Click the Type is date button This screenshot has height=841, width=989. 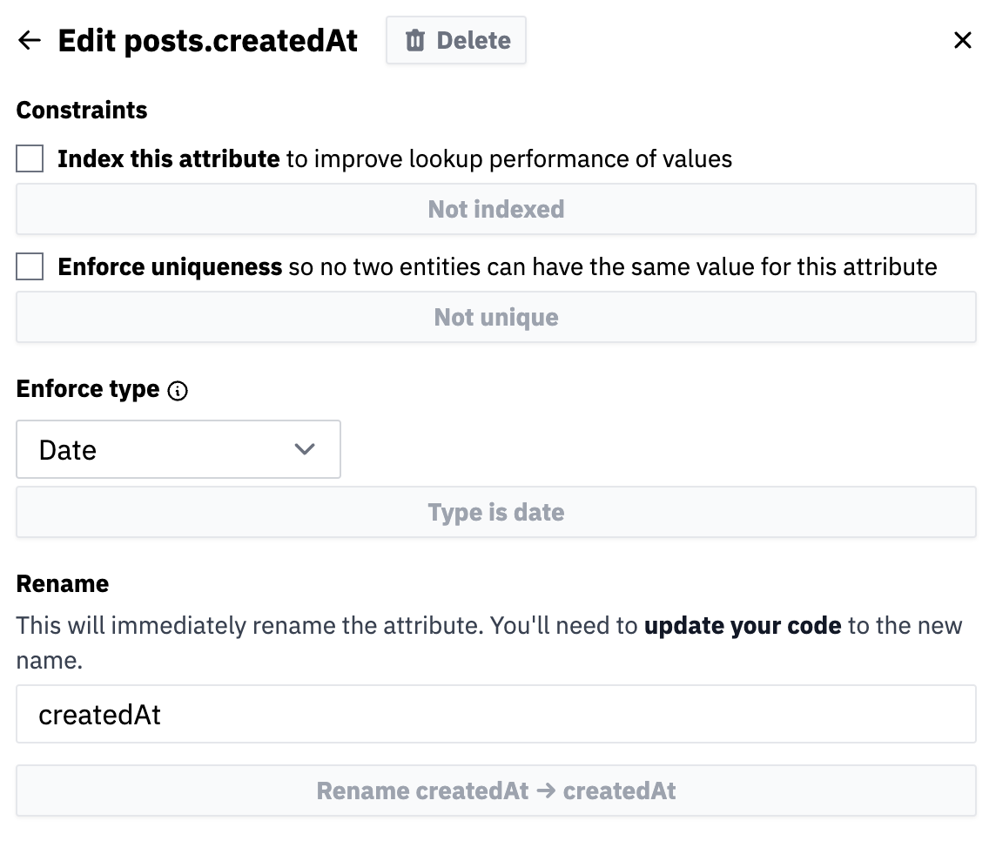495,513
